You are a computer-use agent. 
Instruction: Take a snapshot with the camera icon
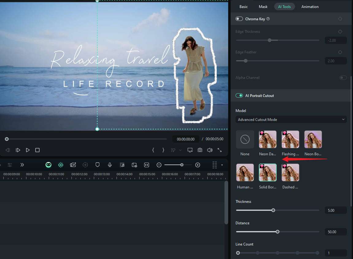click(200, 150)
